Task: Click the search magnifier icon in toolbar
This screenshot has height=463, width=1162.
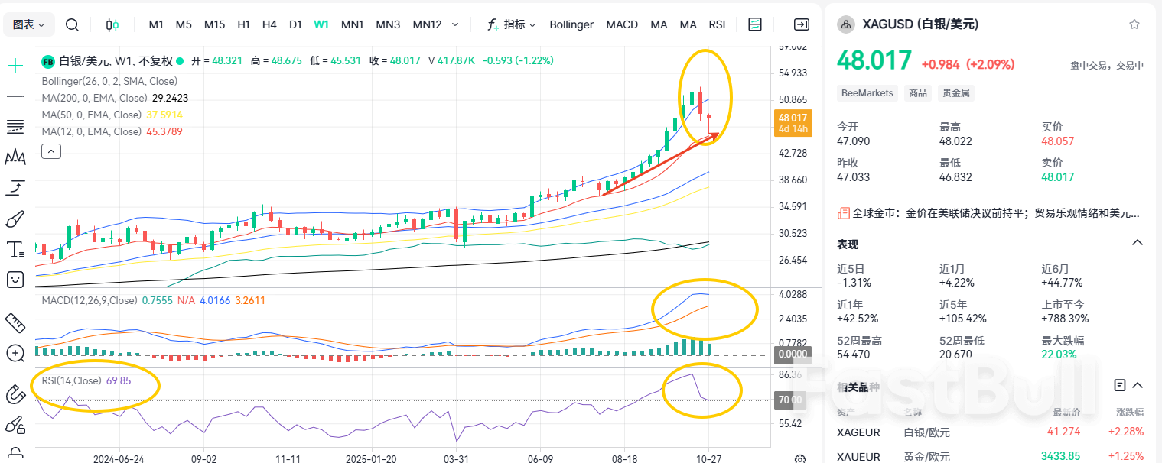Action: pyautogui.click(x=72, y=24)
